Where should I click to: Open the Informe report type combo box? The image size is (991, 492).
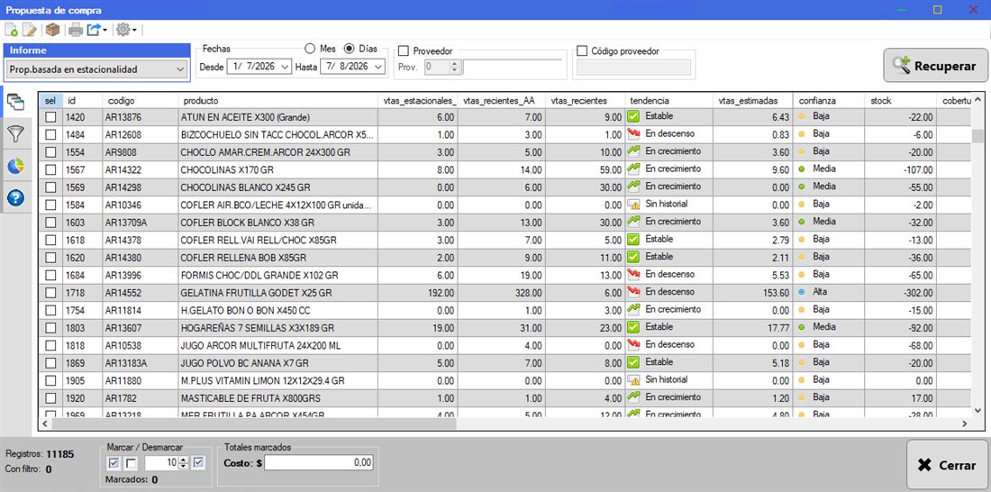96,68
